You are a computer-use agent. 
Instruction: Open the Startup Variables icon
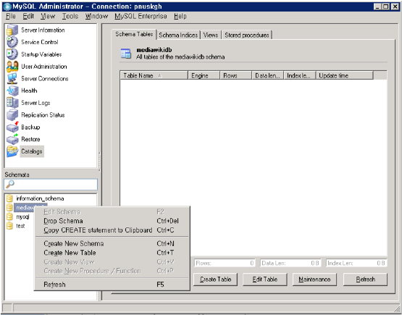(x=12, y=54)
